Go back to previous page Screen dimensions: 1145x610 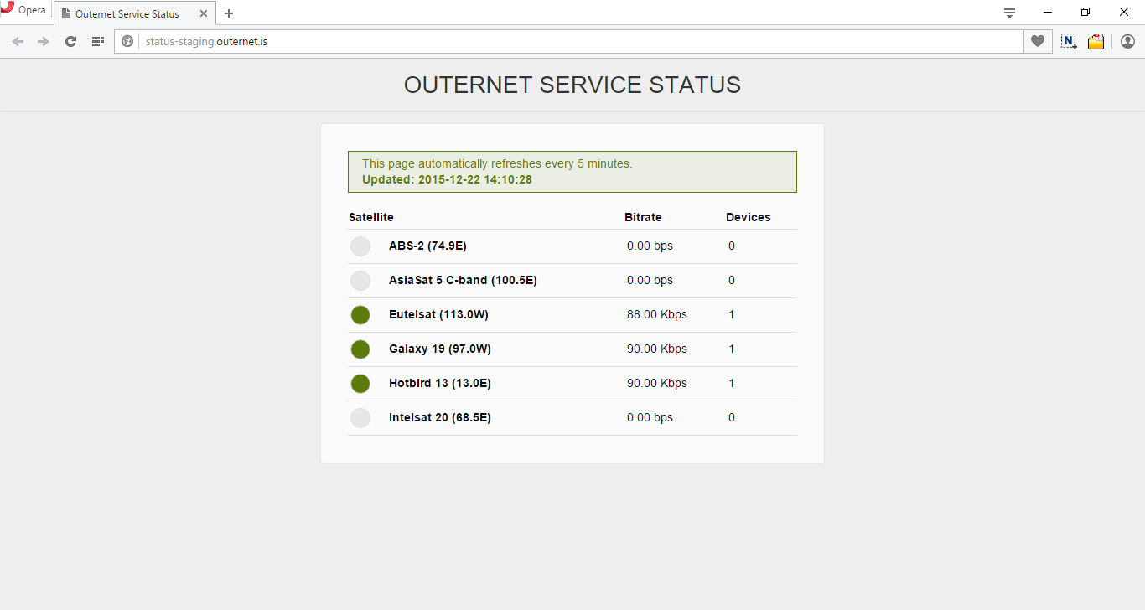tap(18, 41)
